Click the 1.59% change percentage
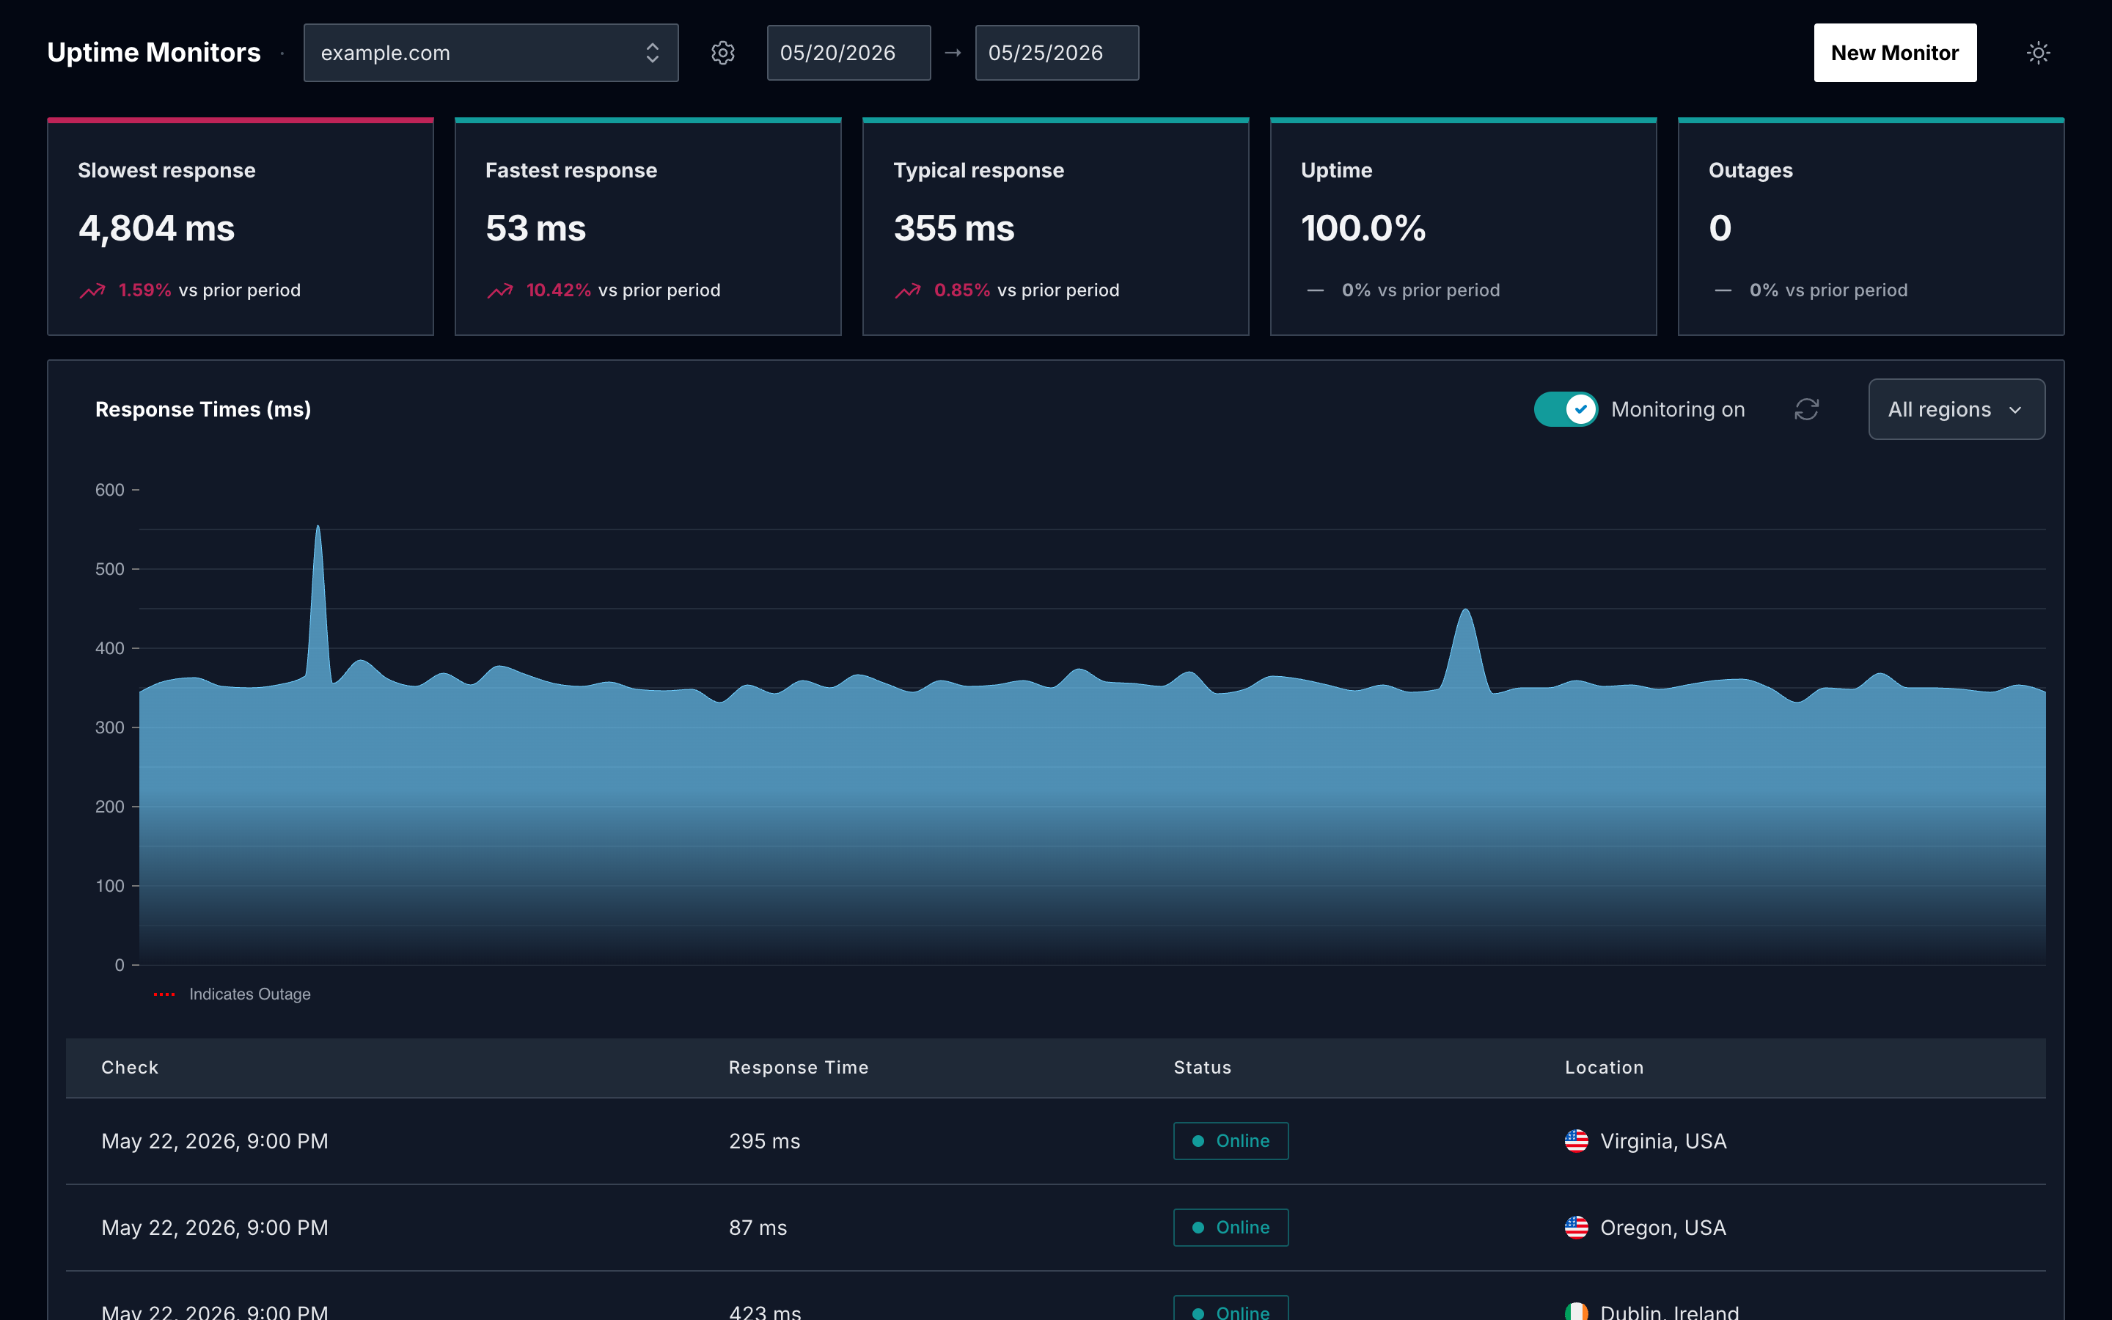 [x=145, y=290]
